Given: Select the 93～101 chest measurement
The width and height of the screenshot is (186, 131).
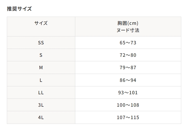Looking at the screenshot, I should pos(128,92).
